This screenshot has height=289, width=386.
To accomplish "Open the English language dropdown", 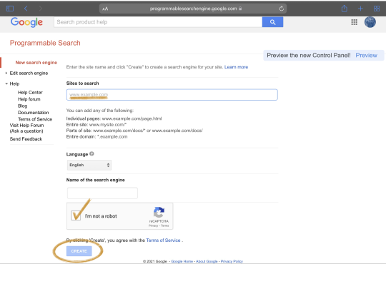I will (89, 165).
